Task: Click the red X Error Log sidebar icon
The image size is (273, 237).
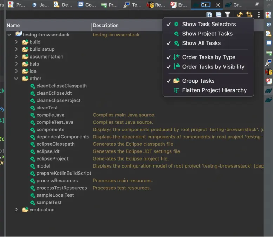Action: (269, 81)
